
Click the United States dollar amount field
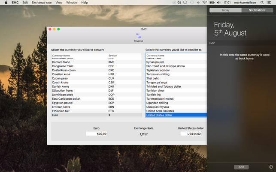(x=191, y=134)
